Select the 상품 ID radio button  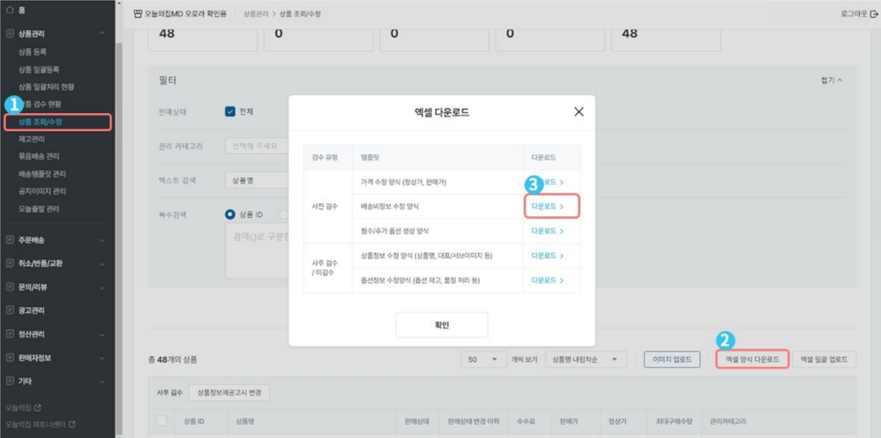point(230,215)
